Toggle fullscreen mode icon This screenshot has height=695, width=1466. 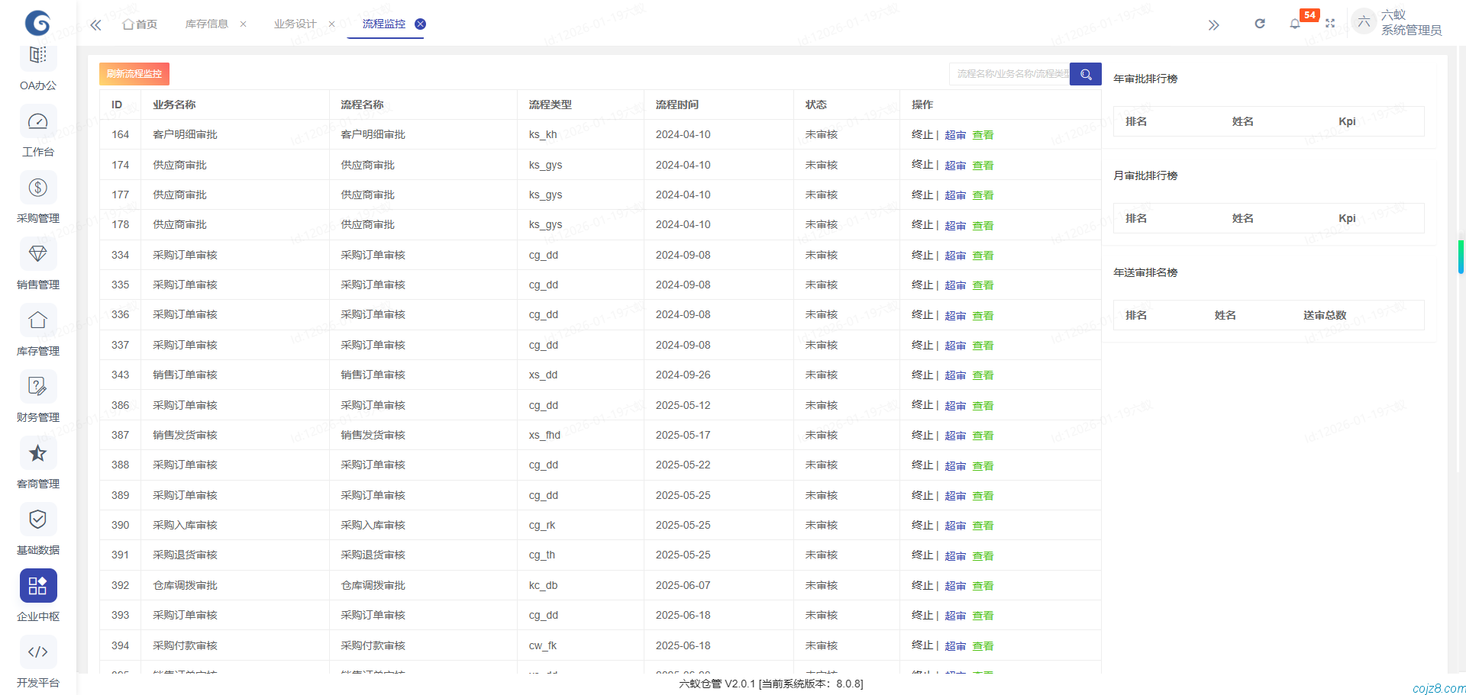tap(1330, 24)
